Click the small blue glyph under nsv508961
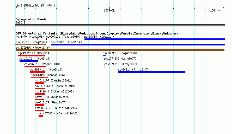 (104, 56)
